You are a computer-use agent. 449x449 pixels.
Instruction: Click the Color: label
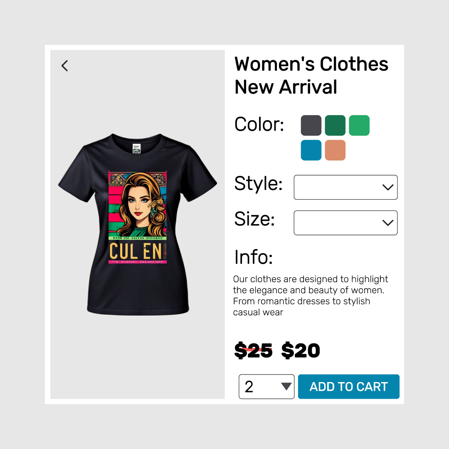tap(259, 124)
